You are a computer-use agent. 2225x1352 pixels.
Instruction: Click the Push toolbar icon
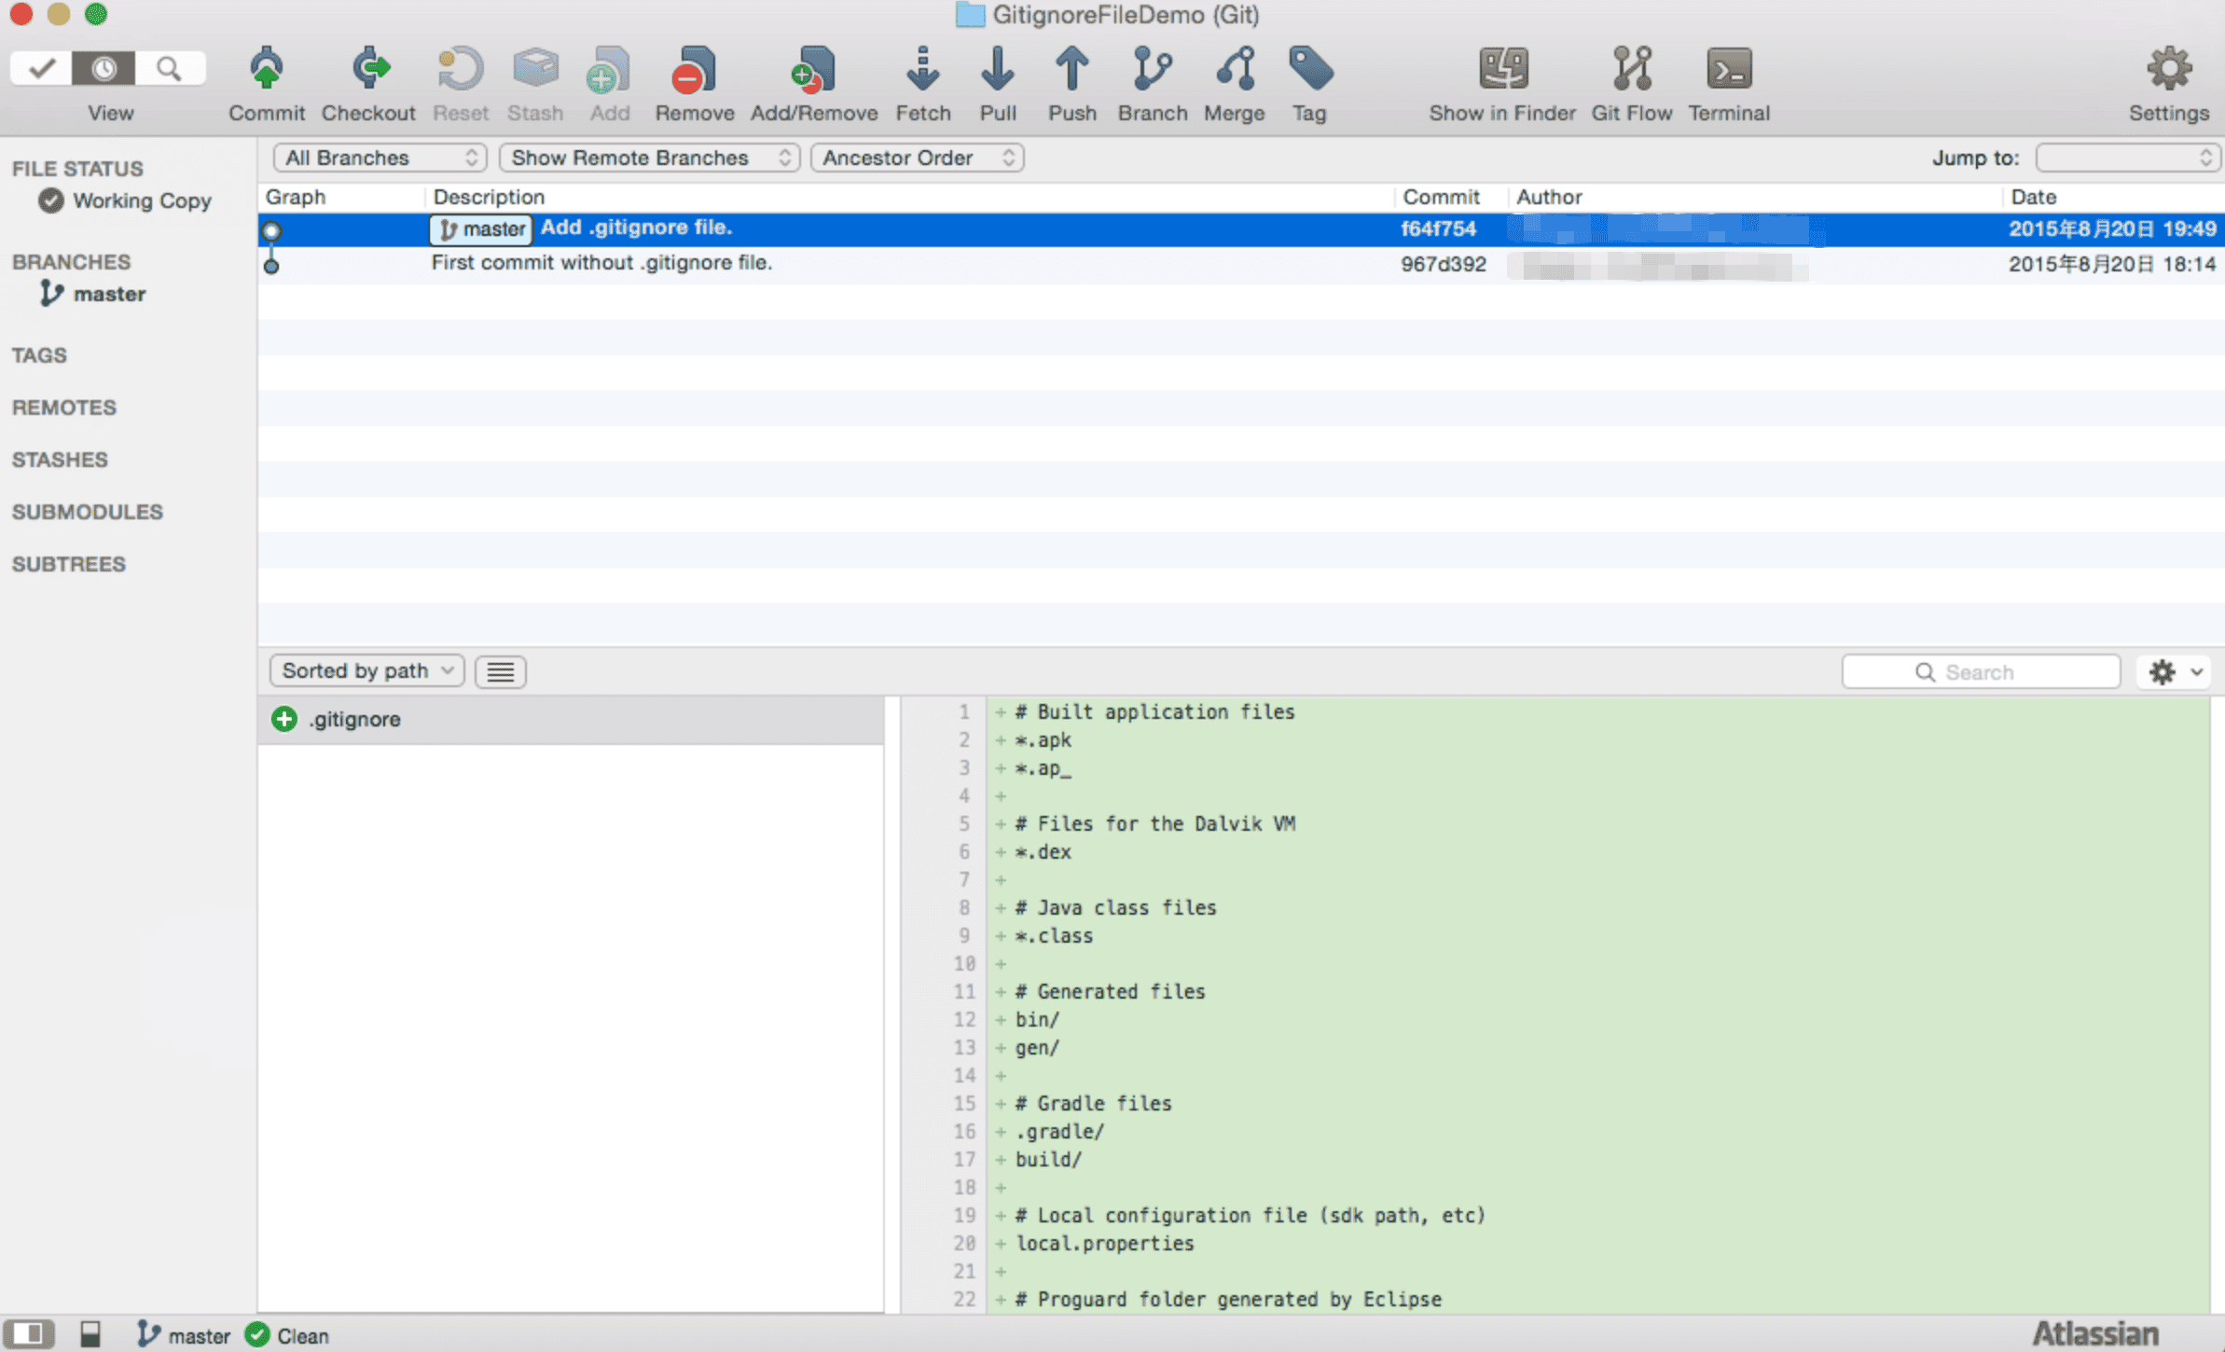(1071, 69)
